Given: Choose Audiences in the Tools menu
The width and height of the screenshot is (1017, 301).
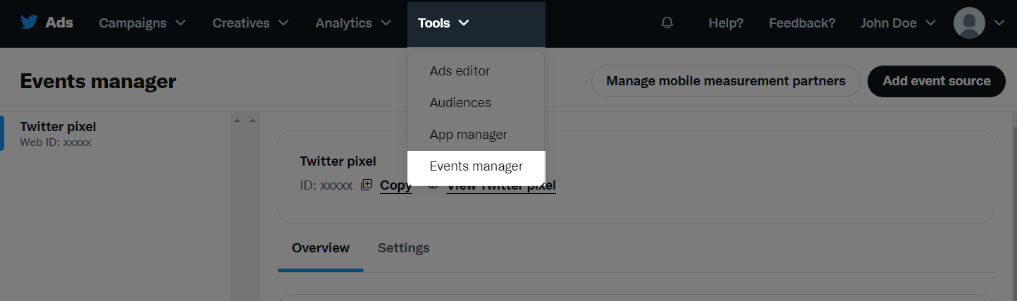Looking at the screenshot, I should pos(460,103).
